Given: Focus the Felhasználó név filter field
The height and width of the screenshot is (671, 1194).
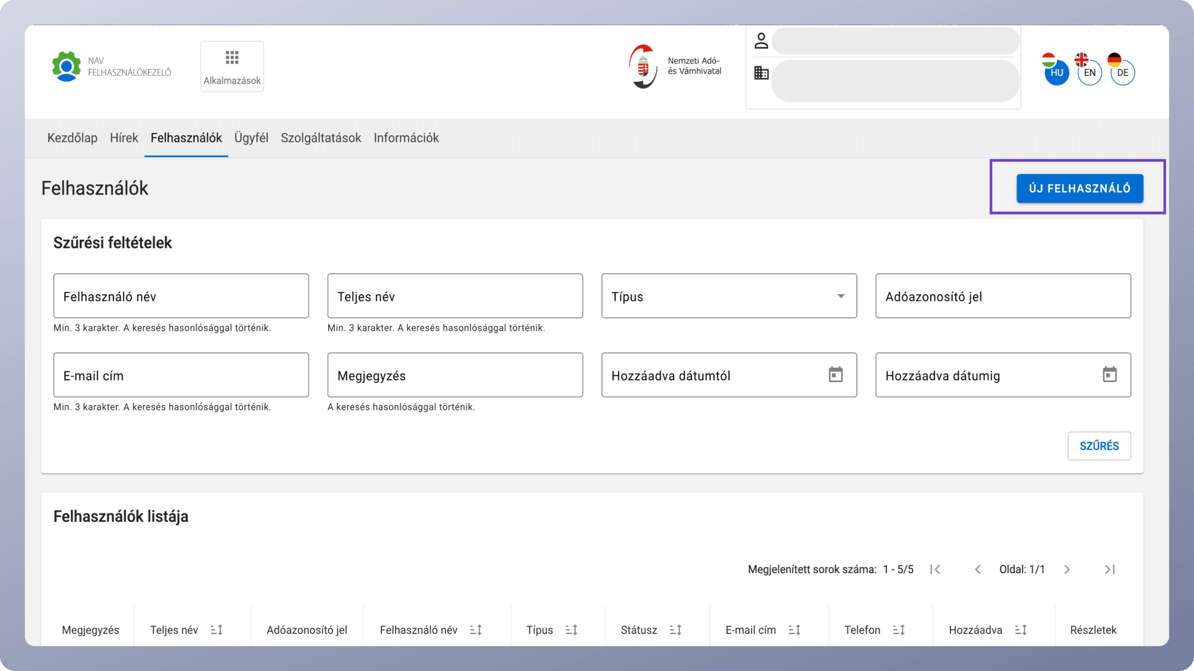Looking at the screenshot, I should pyautogui.click(x=181, y=296).
